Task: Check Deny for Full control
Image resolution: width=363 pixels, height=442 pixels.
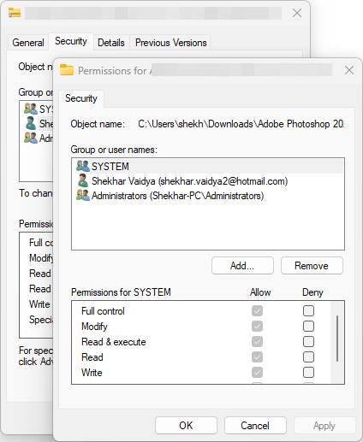Action: (x=308, y=310)
